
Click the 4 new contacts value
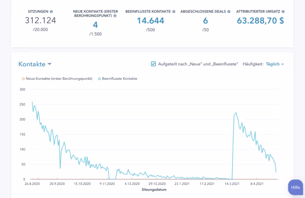[x=95, y=25]
